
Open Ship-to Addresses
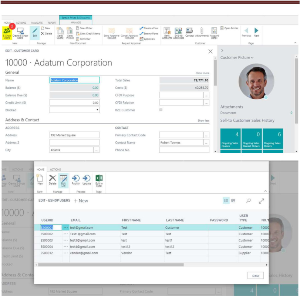pyautogui.click(x=179, y=33)
